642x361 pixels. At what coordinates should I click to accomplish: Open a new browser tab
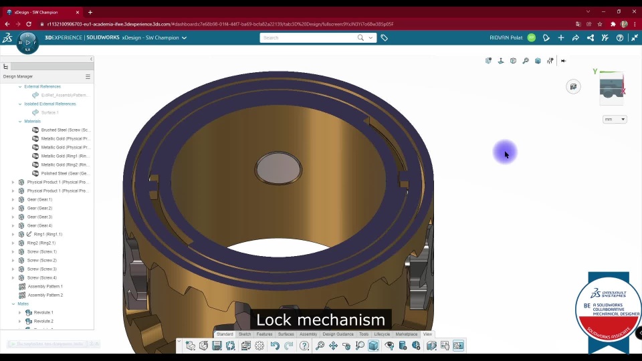pyautogui.click(x=90, y=12)
